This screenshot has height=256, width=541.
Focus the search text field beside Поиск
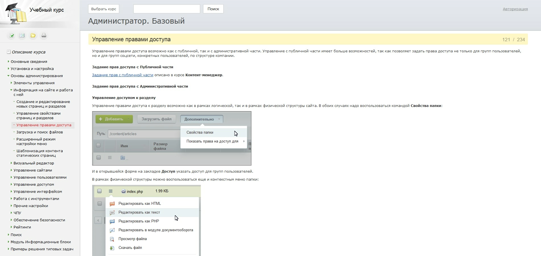click(x=167, y=9)
